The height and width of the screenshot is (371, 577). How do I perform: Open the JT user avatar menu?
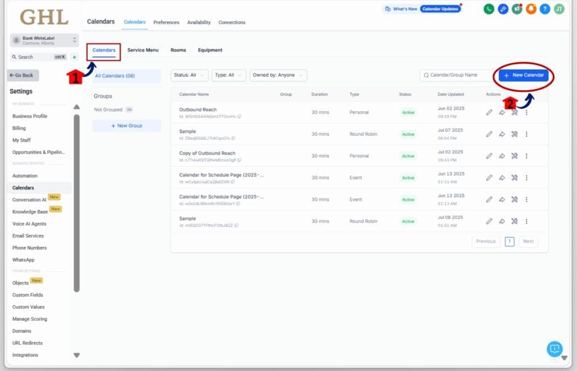pos(559,9)
